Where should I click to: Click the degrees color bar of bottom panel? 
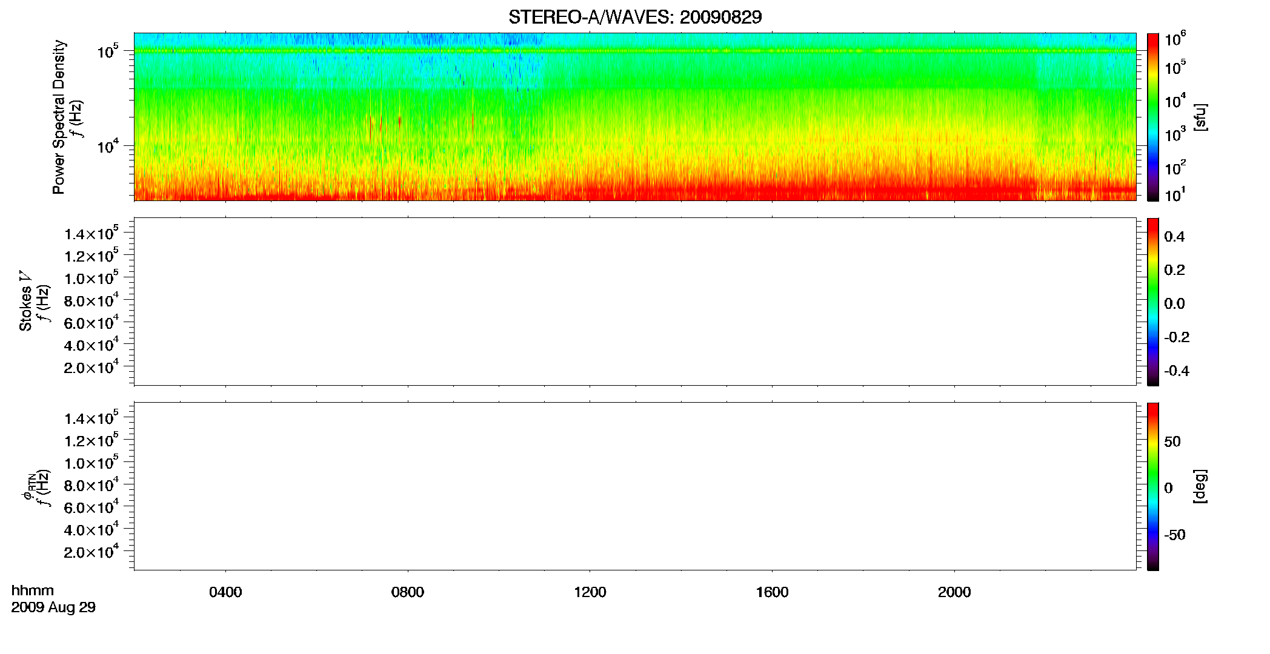(x=1153, y=486)
